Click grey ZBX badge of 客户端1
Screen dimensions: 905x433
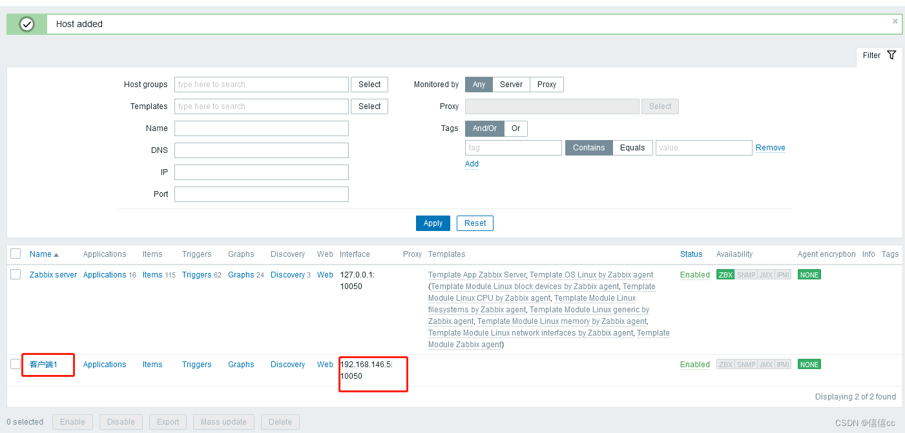point(725,365)
